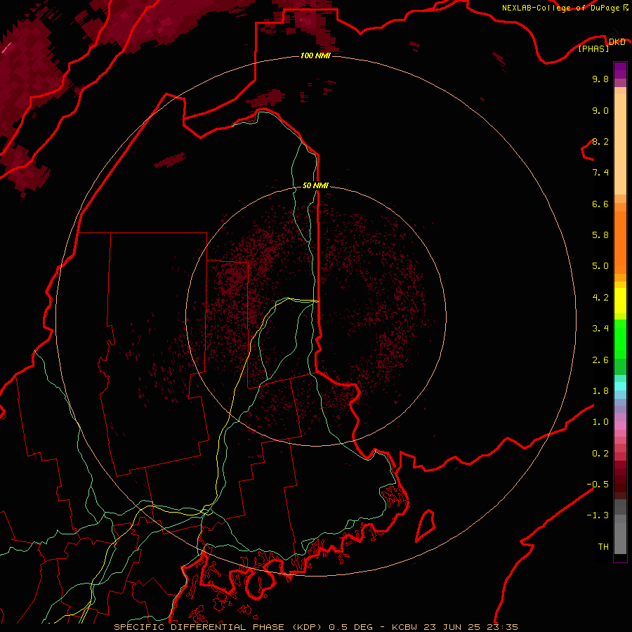Click the 9.8 scale value
632x632 pixels.
click(600, 79)
